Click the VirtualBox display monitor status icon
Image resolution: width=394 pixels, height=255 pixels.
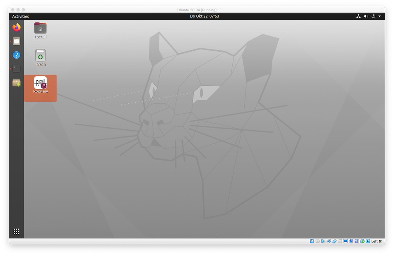tap(345, 241)
